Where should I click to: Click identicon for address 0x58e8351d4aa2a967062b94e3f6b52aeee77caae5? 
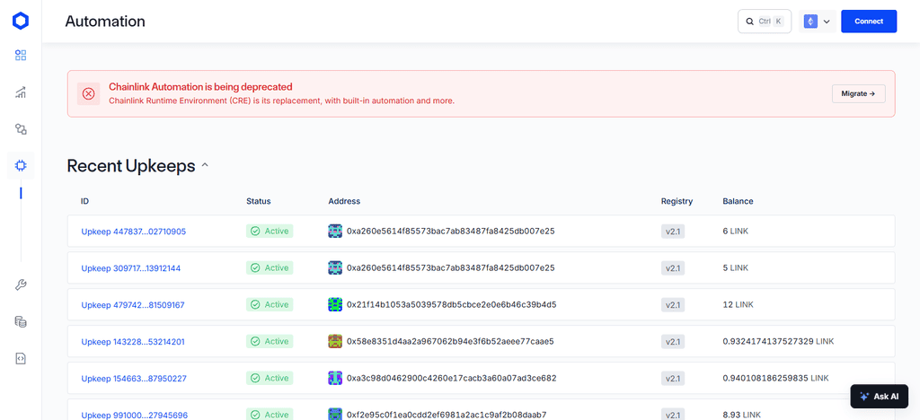334,342
